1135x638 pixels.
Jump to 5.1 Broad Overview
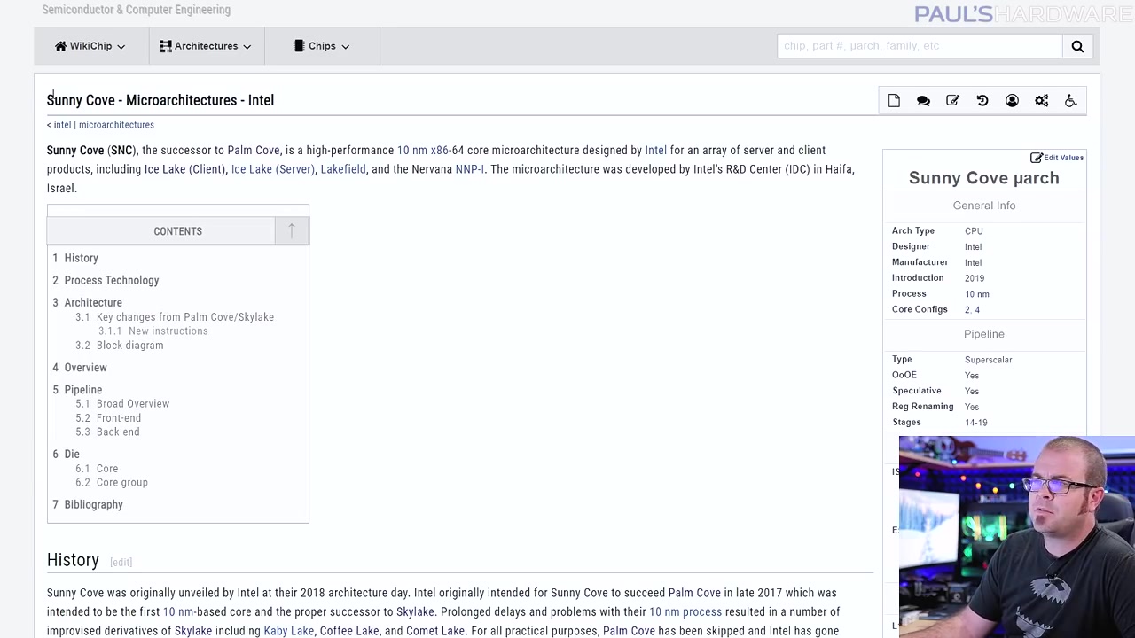(x=122, y=404)
